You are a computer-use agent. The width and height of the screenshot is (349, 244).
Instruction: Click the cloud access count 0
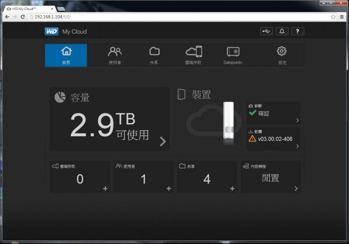(80, 179)
